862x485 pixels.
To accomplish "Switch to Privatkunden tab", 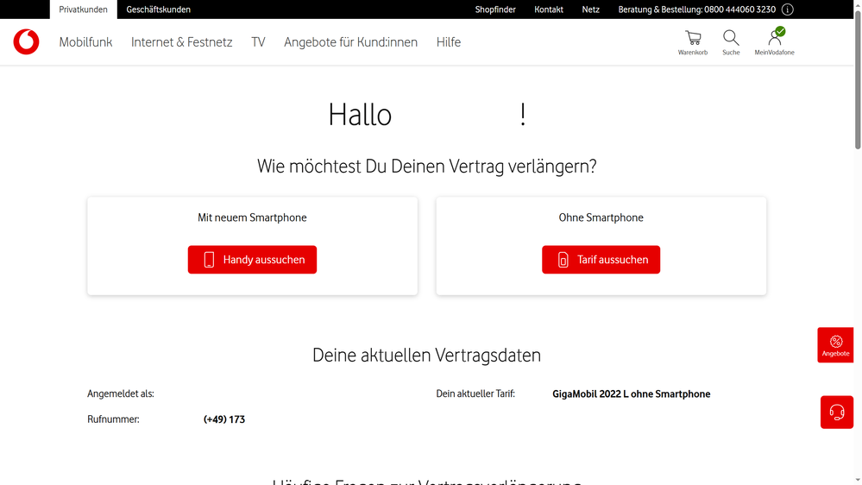I will point(84,9).
